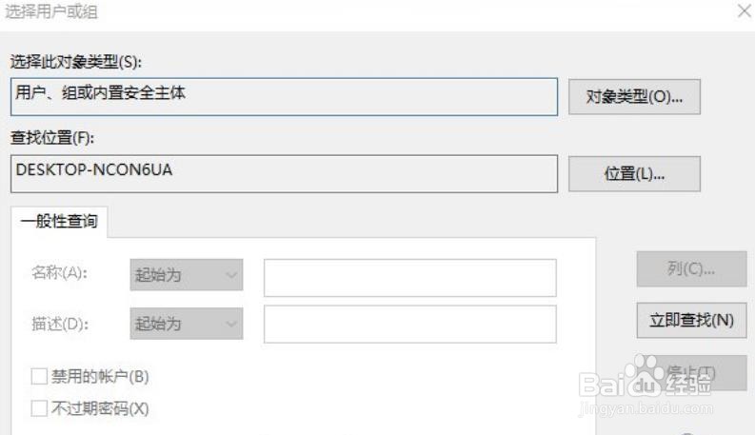Focus the 用户、组或内置安全主体 object type field
The image size is (755, 435).
tap(284, 97)
